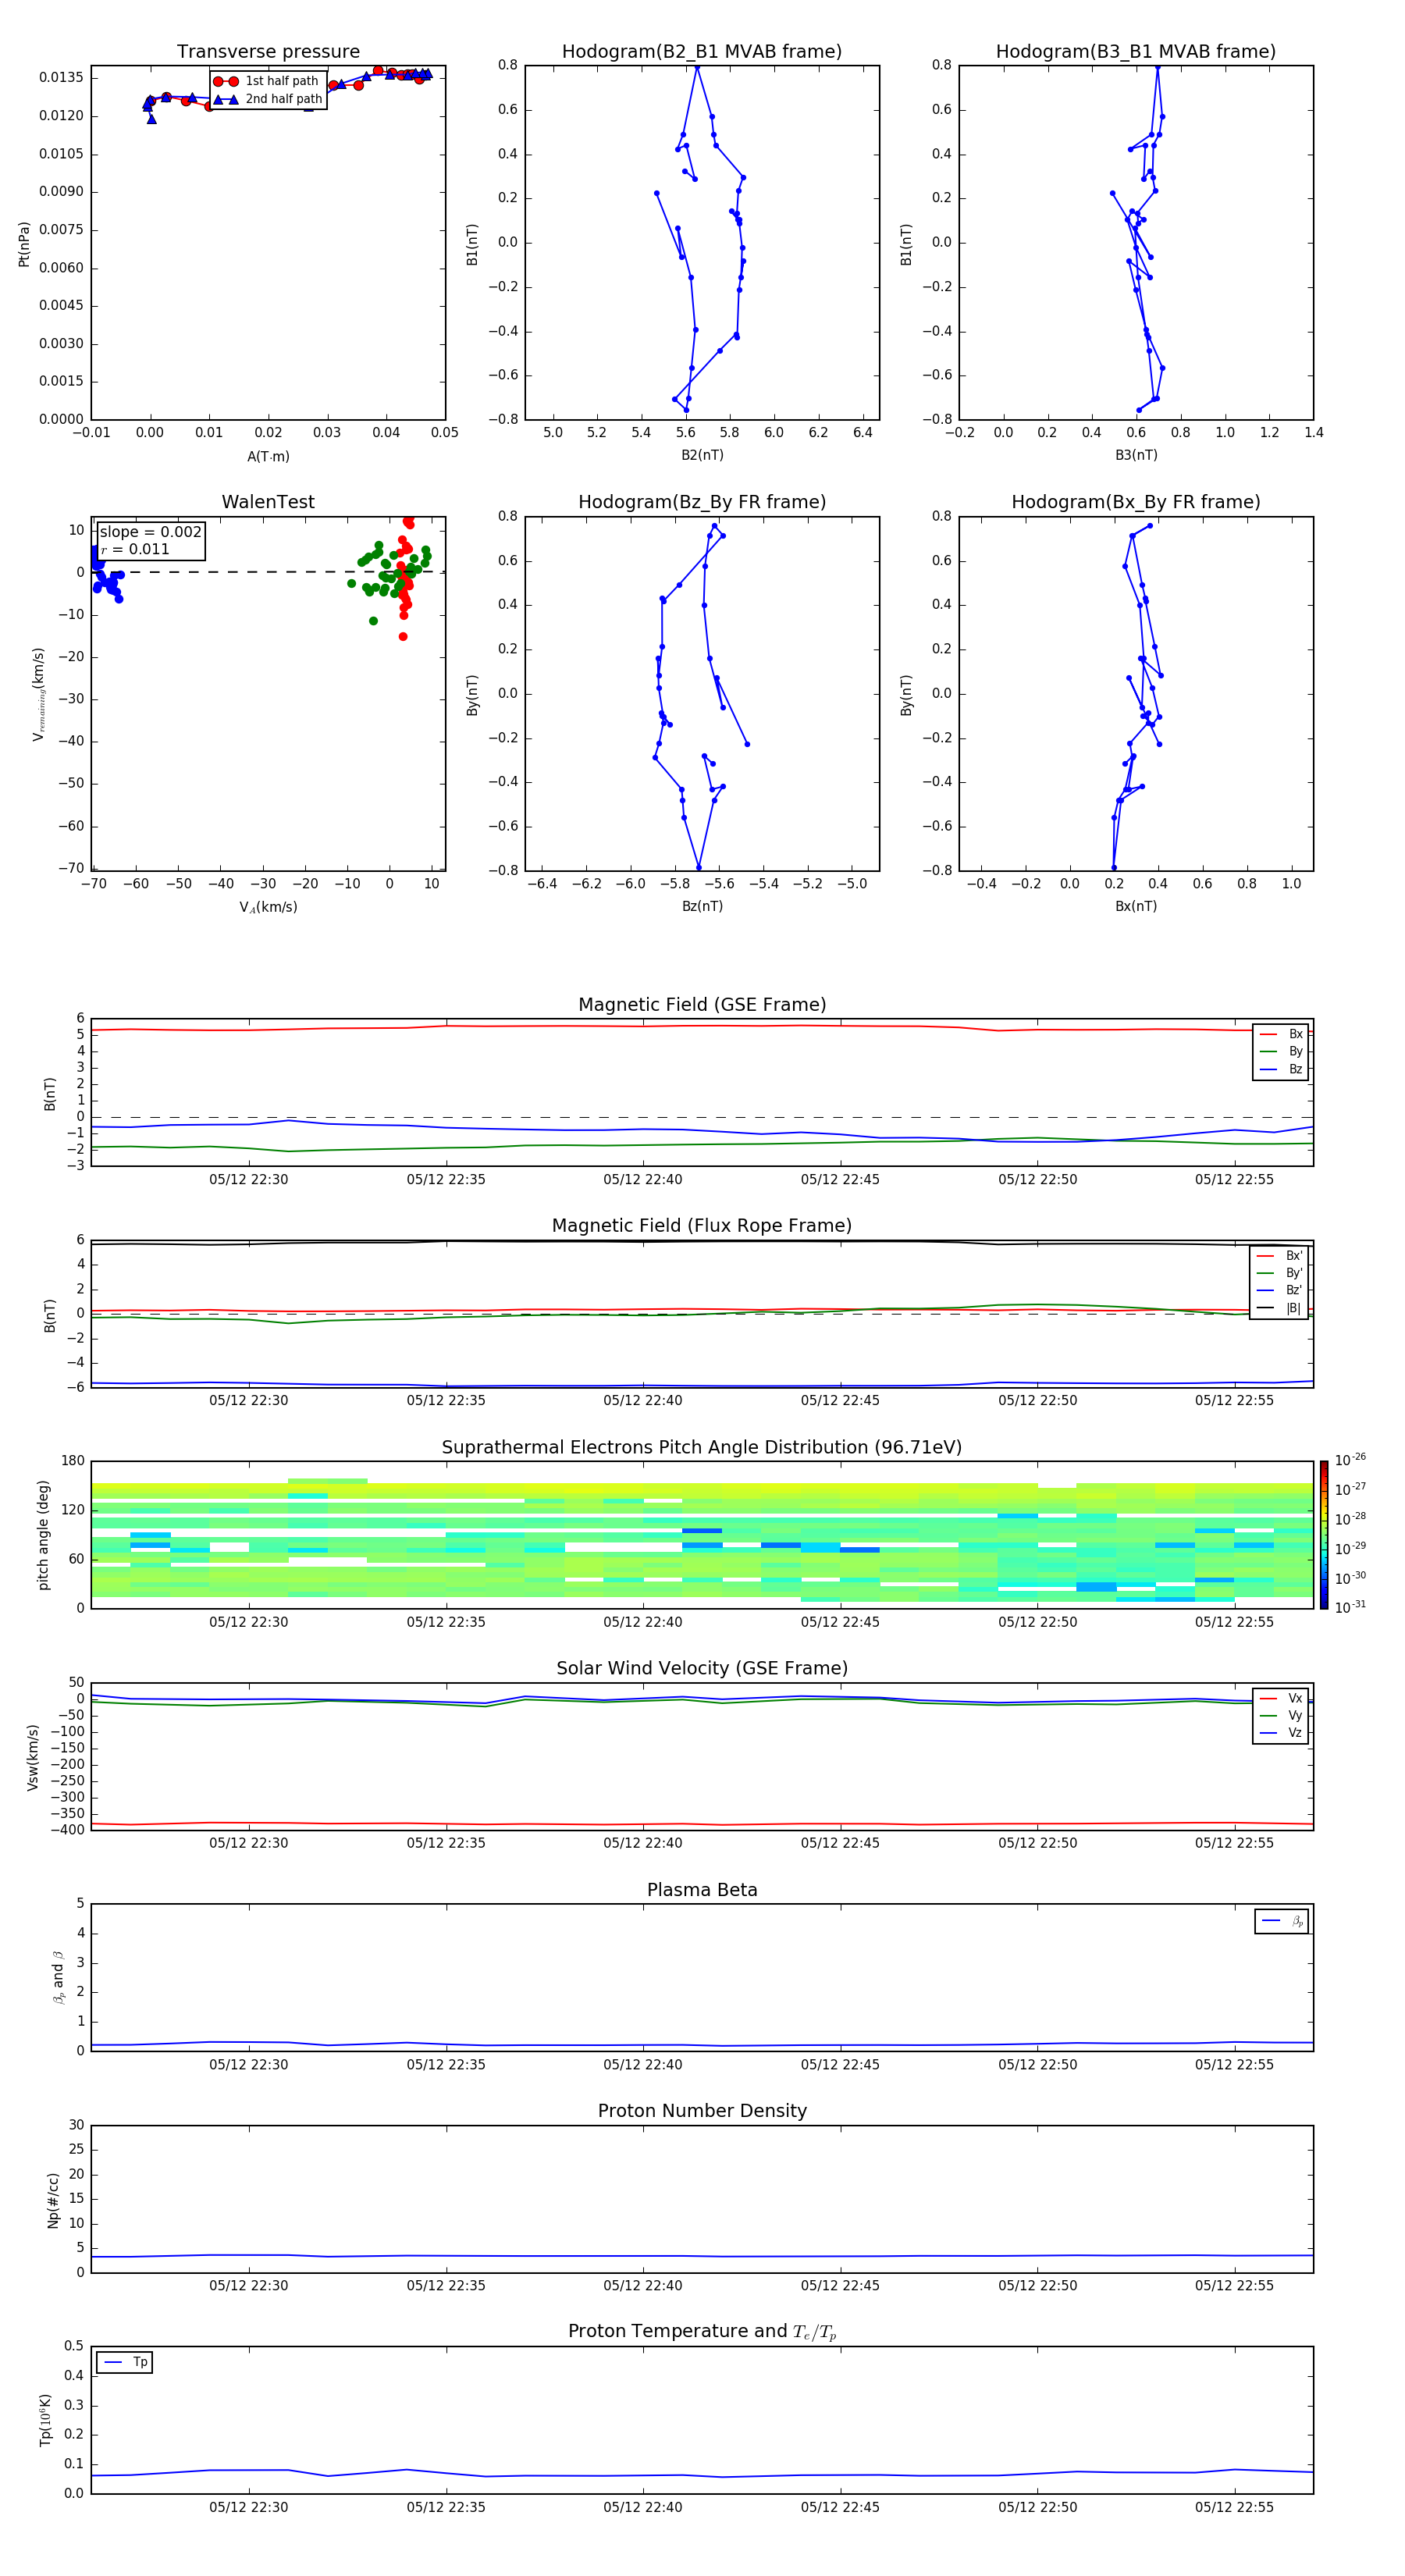Click the Vy legend entry
Viewport: 1405px width, 2576px height.
1281,1715
